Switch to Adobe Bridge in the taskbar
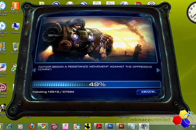 tap(121, 126)
